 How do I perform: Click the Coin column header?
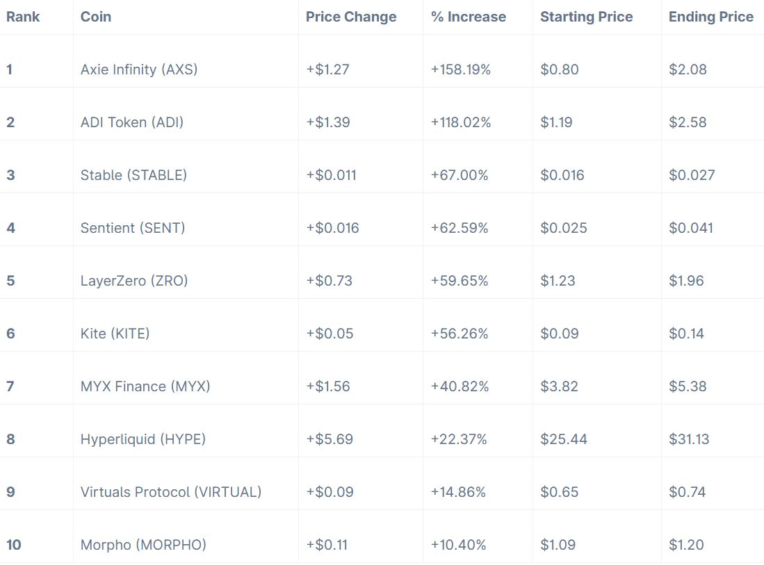[95, 17]
